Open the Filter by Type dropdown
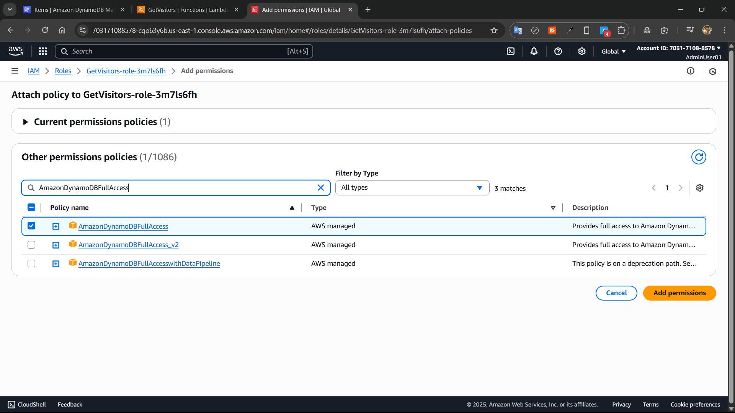 [x=412, y=188]
